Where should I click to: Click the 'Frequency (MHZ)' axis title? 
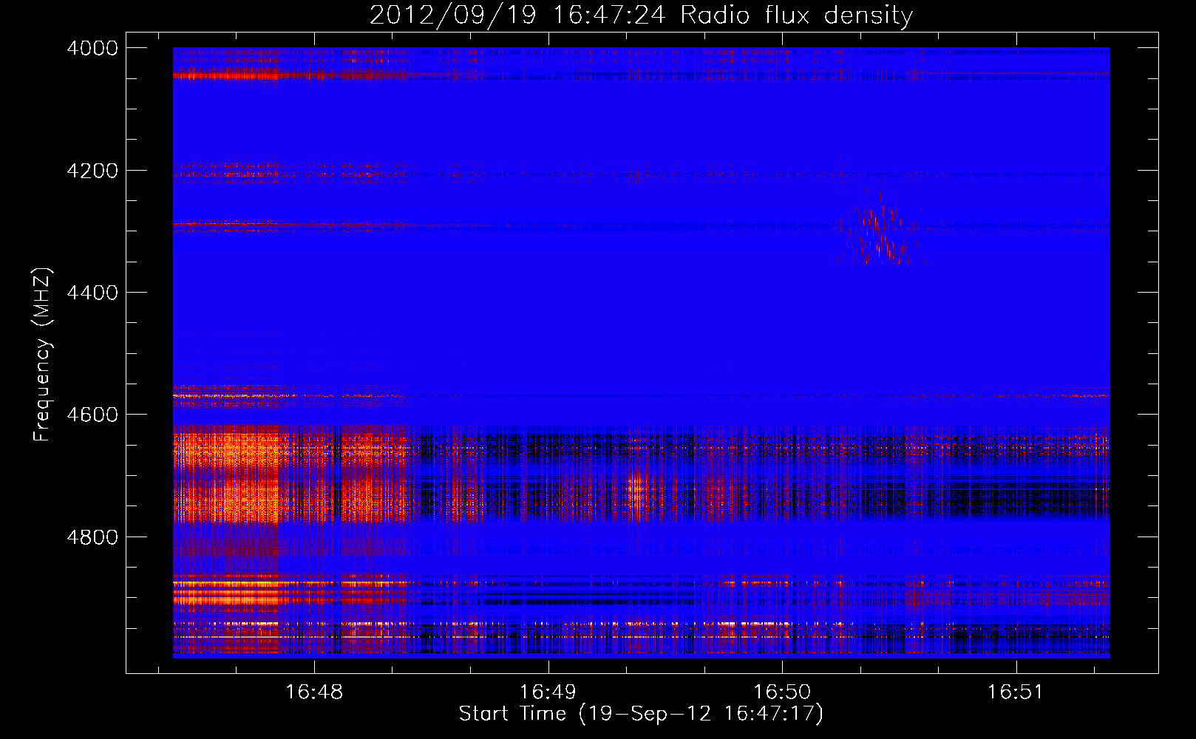(x=43, y=355)
